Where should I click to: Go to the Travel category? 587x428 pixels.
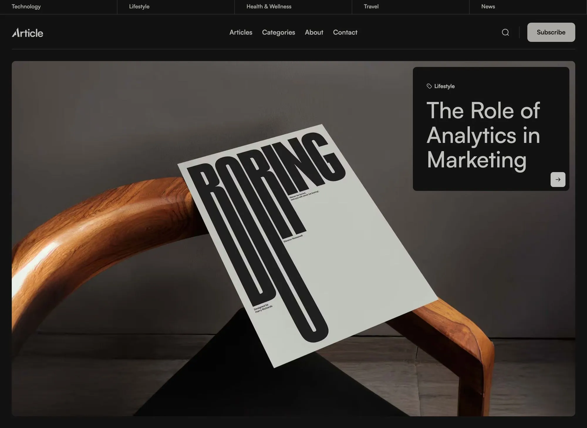[371, 6]
